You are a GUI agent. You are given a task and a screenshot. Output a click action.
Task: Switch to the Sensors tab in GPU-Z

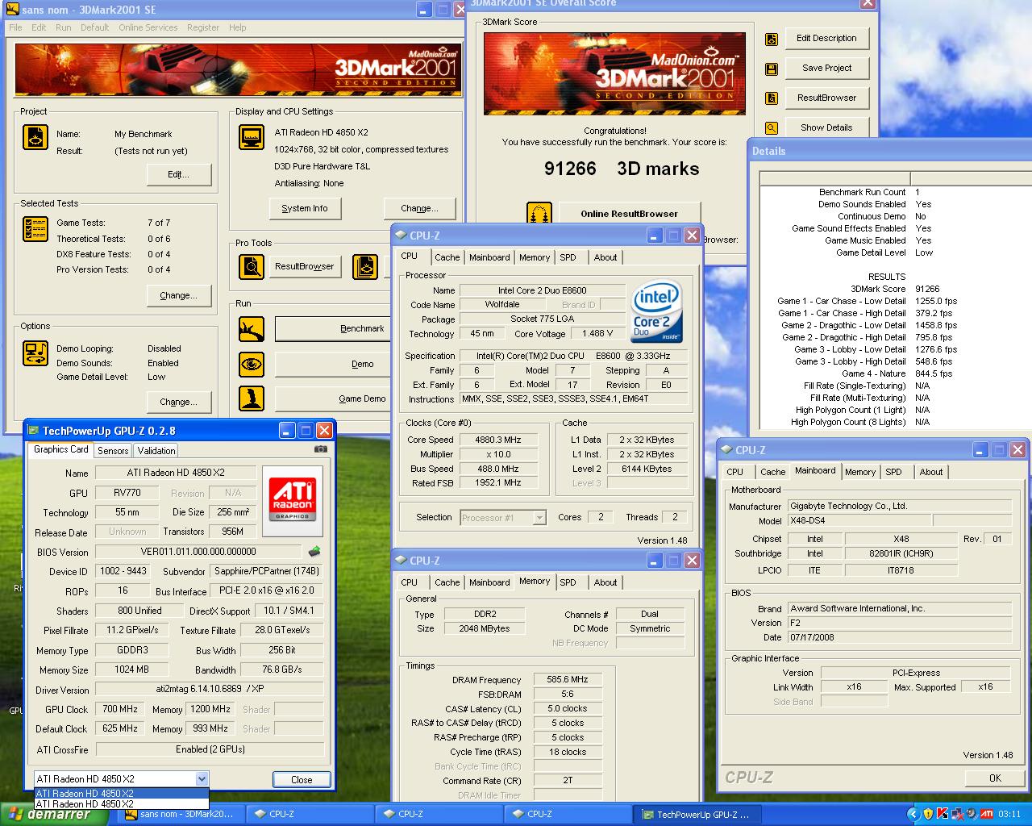[x=113, y=451]
